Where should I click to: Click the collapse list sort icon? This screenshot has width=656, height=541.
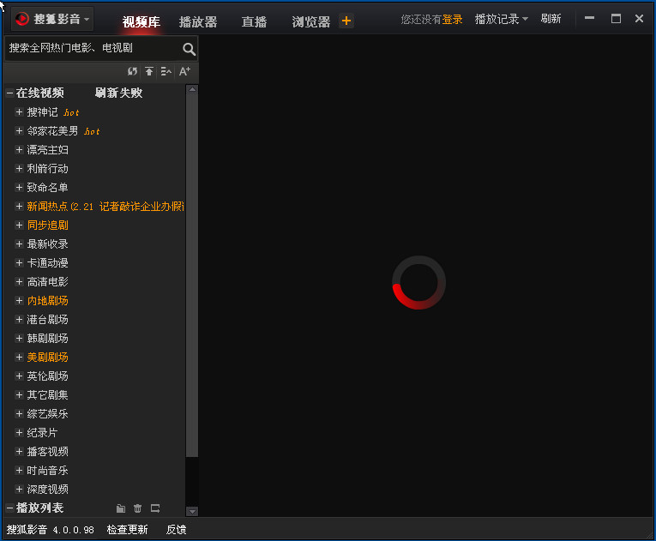point(166,71)
